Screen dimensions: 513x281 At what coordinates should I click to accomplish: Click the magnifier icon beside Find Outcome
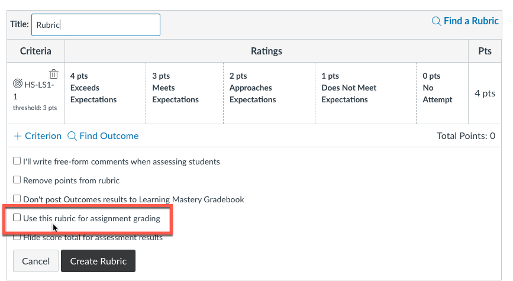pos(72,136)
